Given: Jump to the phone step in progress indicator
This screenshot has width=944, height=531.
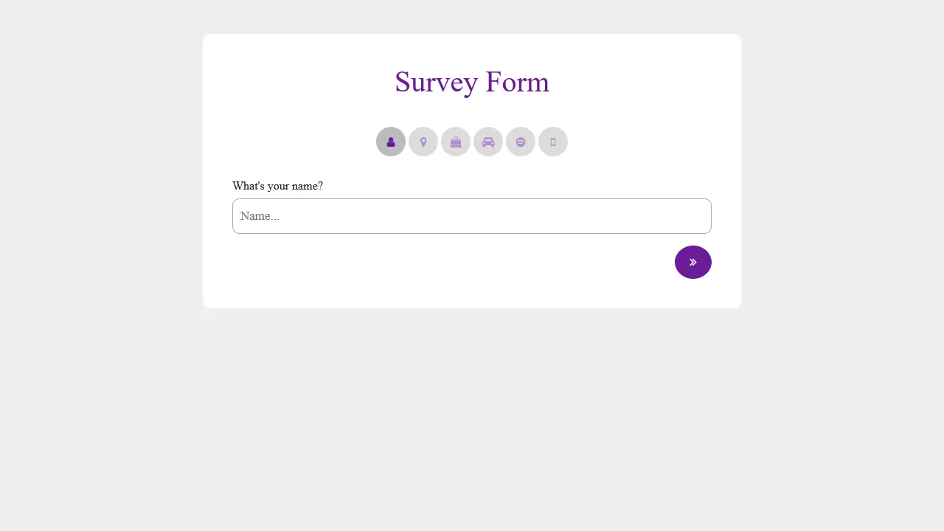Looking at the screenshot, I should tap(553, 142).
